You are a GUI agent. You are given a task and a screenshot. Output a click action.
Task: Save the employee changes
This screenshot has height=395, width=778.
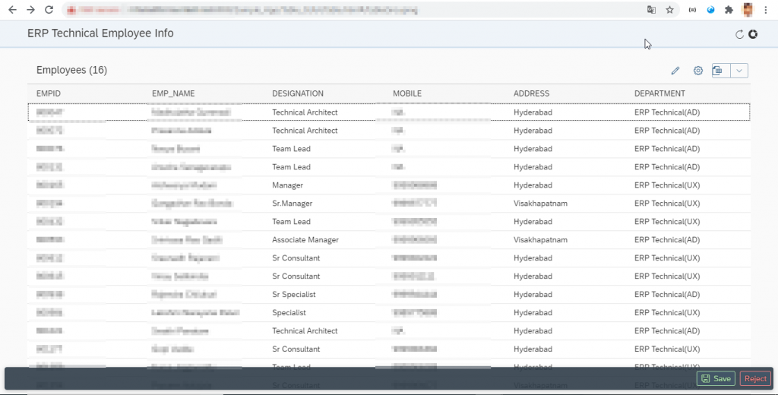click(x=716, y=378)
